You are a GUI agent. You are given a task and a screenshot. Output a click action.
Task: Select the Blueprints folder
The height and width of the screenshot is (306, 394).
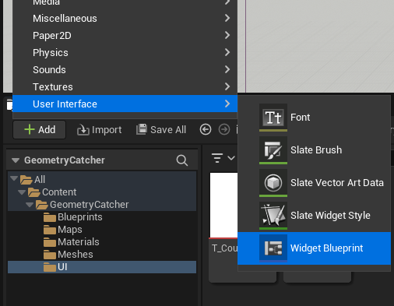[72, 217]
